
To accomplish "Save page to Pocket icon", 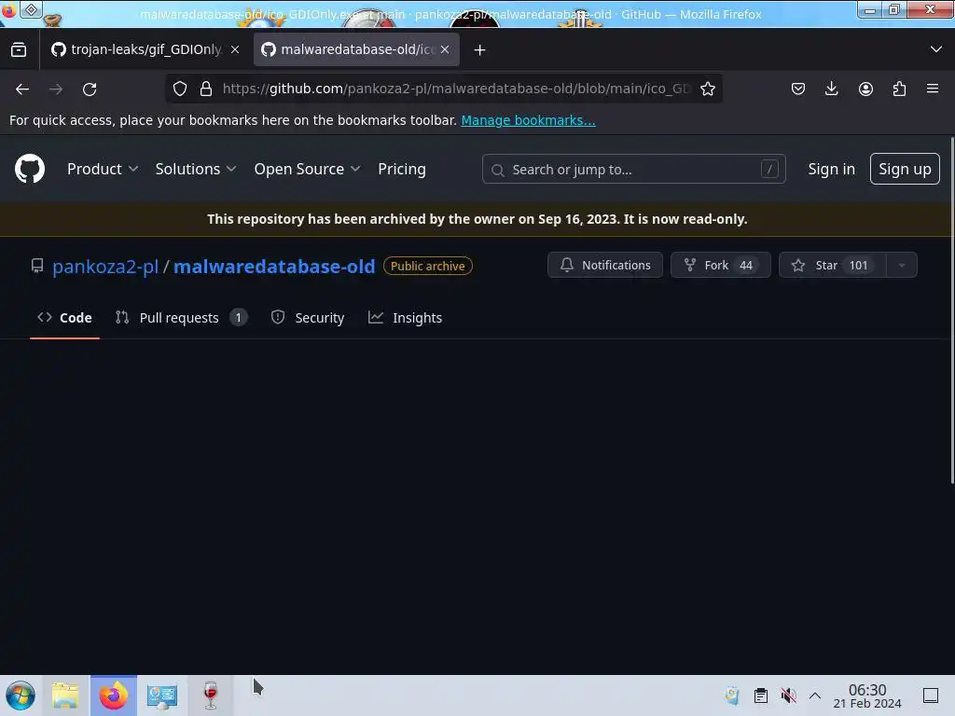I will (x=798, y=89).
